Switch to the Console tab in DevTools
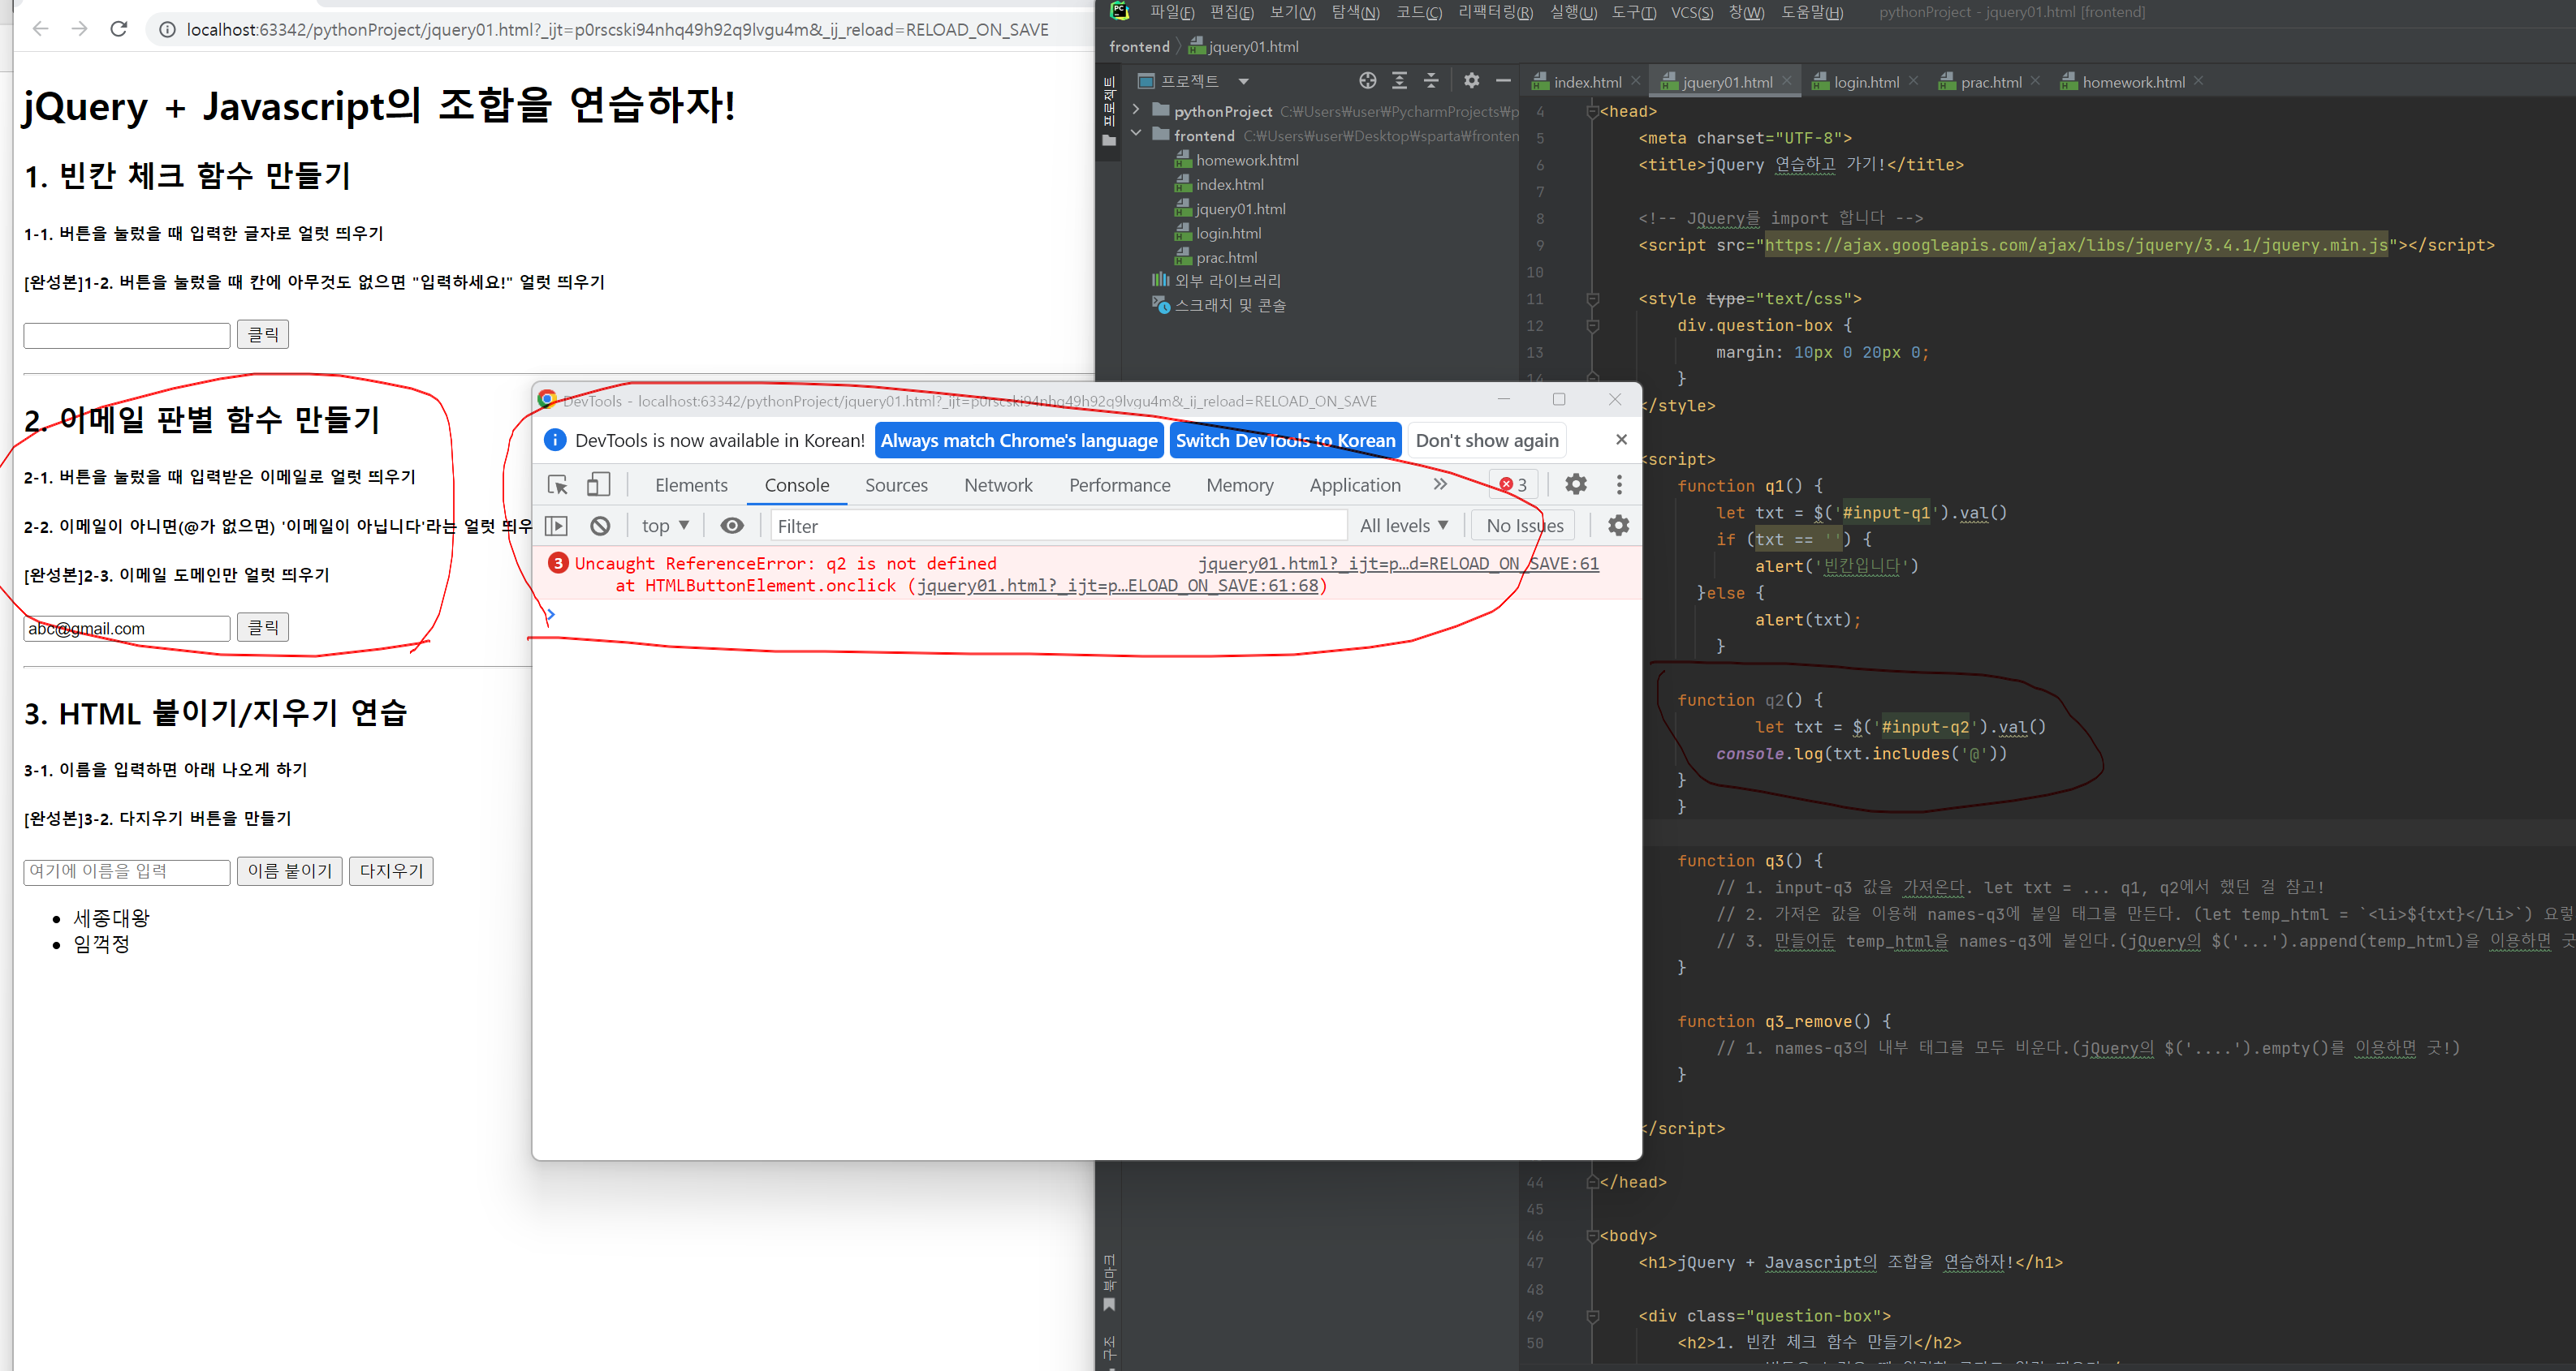 796,484
